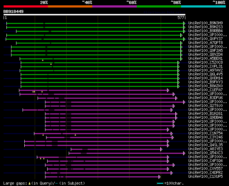Select the UniRef100_Q6L4V5 label
229x186 pixels.
[x=205, y=74]
